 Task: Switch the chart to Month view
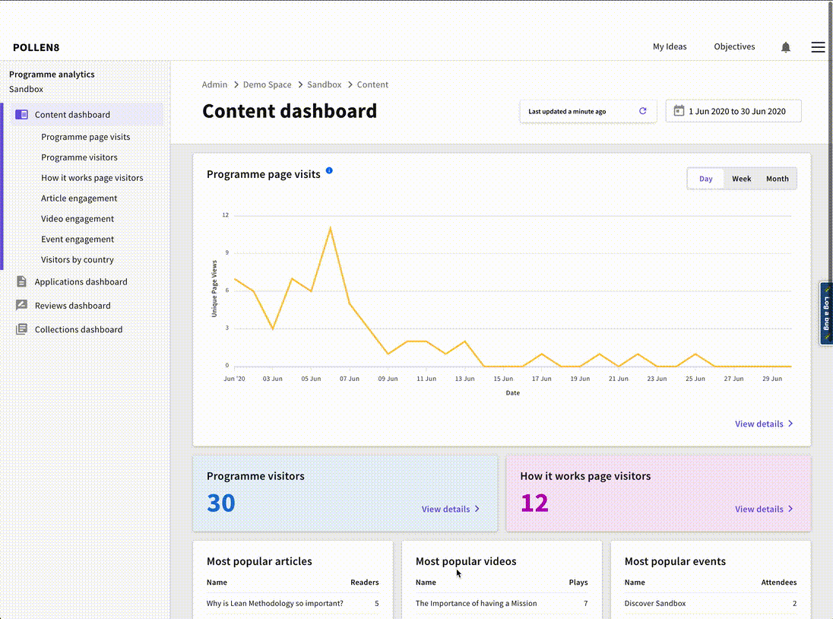point(778,178)
